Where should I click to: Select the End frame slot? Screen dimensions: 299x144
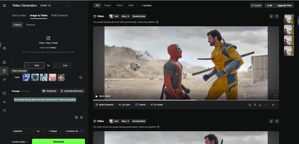(x=62, y=65)
